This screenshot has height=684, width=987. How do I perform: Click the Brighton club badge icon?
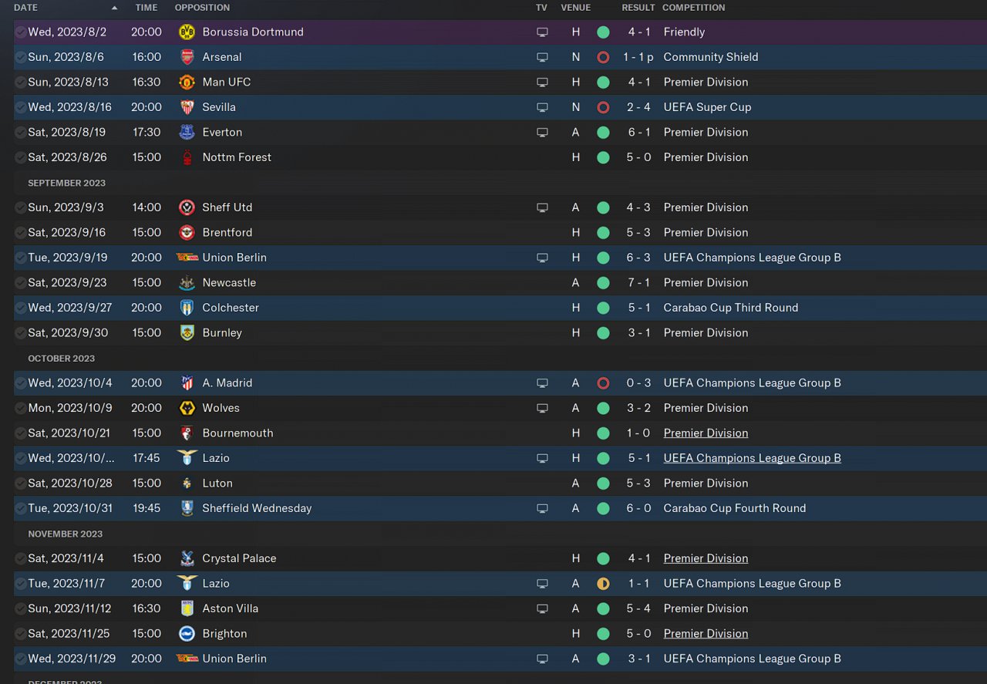click(x=187, y=634)
